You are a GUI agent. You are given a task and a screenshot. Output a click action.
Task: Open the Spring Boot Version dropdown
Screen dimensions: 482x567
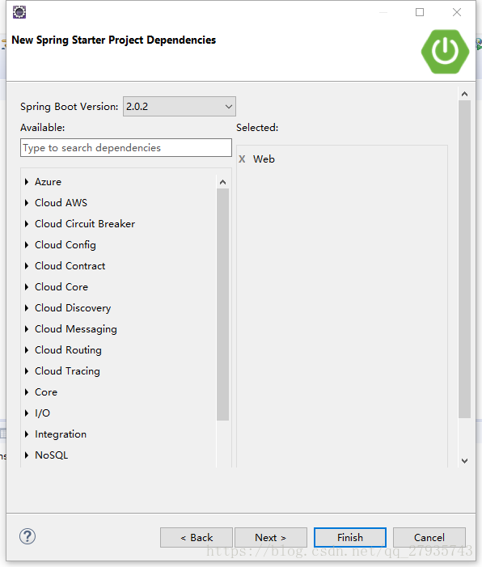coord(180,106)
